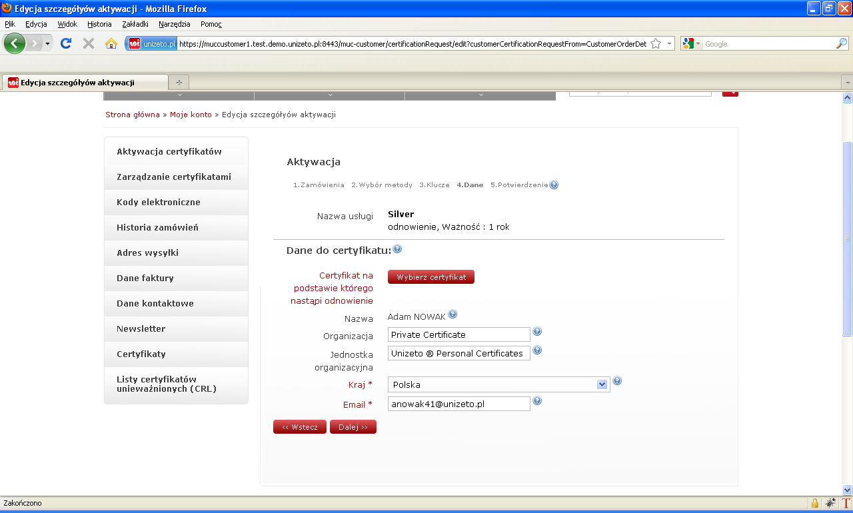Open a new tab with the plus button
This screenshot has height=513, width=853.
(x=179, y=83)
